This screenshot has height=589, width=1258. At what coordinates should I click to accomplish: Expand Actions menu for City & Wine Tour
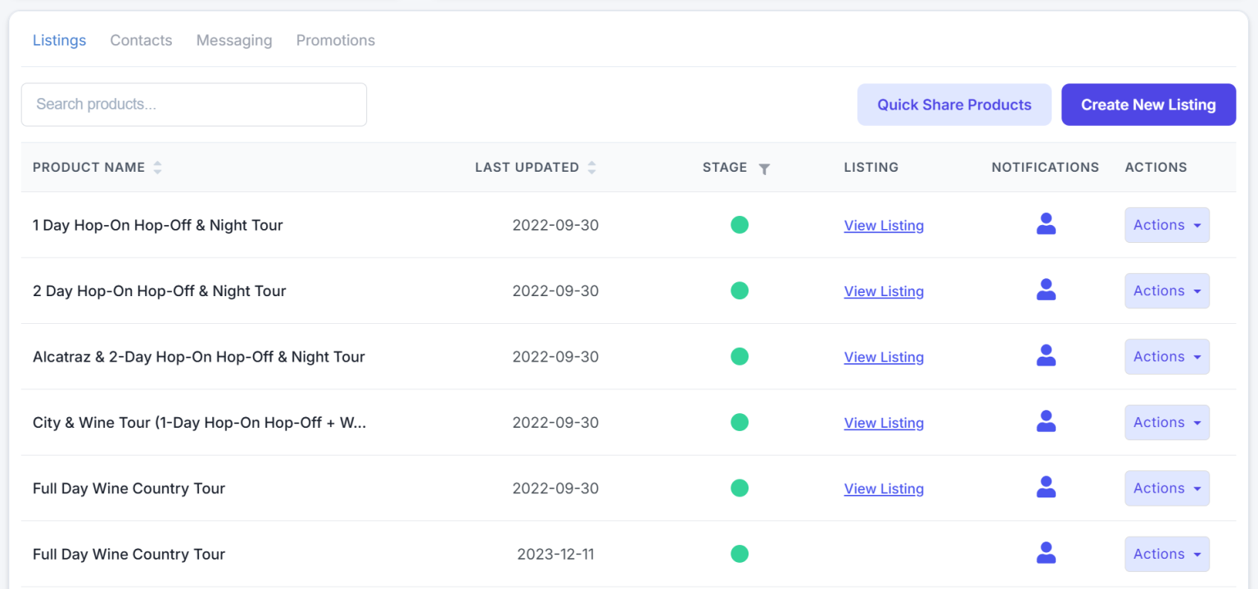[x=1166, y=422]
